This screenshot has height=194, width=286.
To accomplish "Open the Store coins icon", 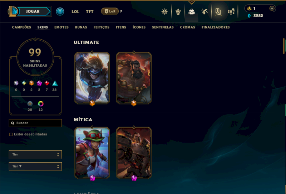I will 231,12.
